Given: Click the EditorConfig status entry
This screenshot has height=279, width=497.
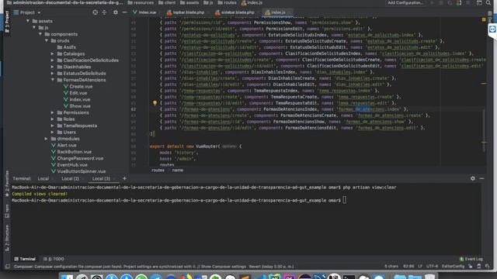Looking at the screenshot, I should point(453,267).
